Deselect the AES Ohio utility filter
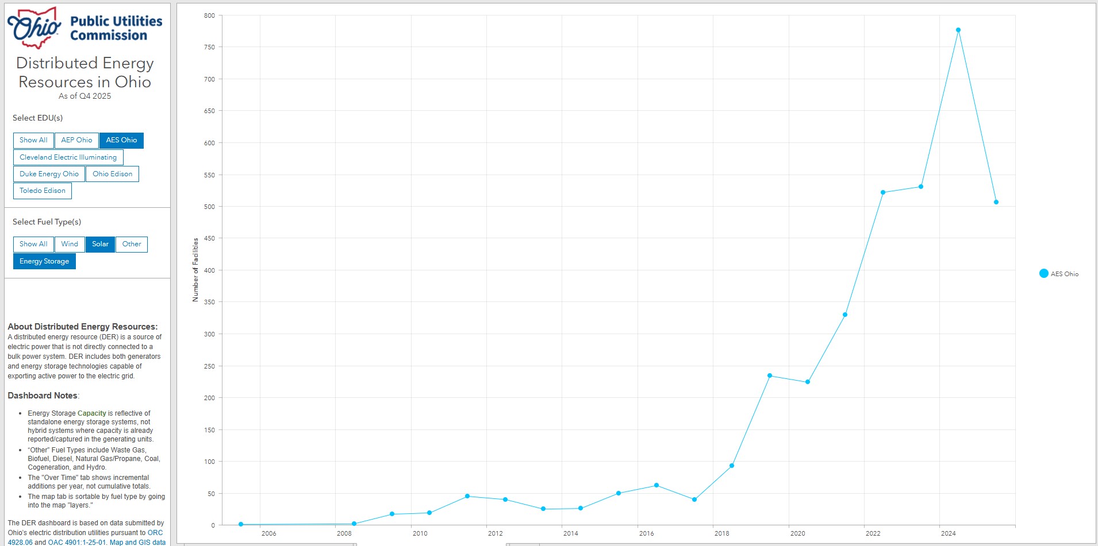The image size is (1098, 546). point(121,140)
